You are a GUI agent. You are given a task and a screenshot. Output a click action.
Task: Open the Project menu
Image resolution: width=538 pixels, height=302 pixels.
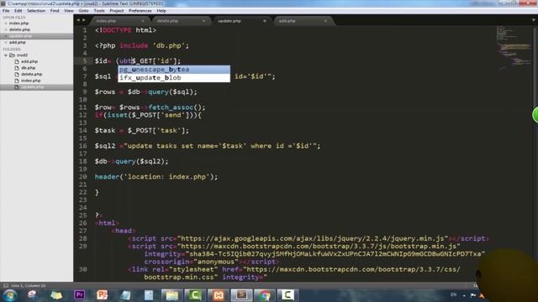(117, 11)
